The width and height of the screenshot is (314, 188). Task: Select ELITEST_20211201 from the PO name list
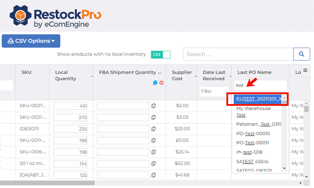(258, 99)
